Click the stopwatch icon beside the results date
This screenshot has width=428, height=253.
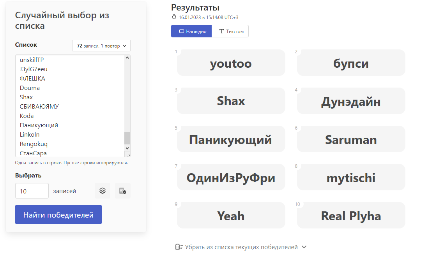point(174,17)
